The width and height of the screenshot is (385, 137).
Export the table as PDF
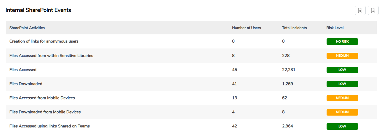coord(373,10)
